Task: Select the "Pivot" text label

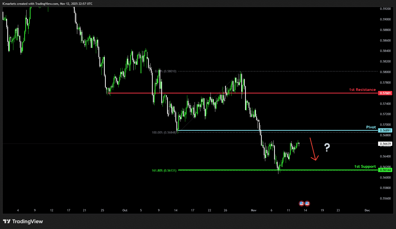Action: click(371, 127)
